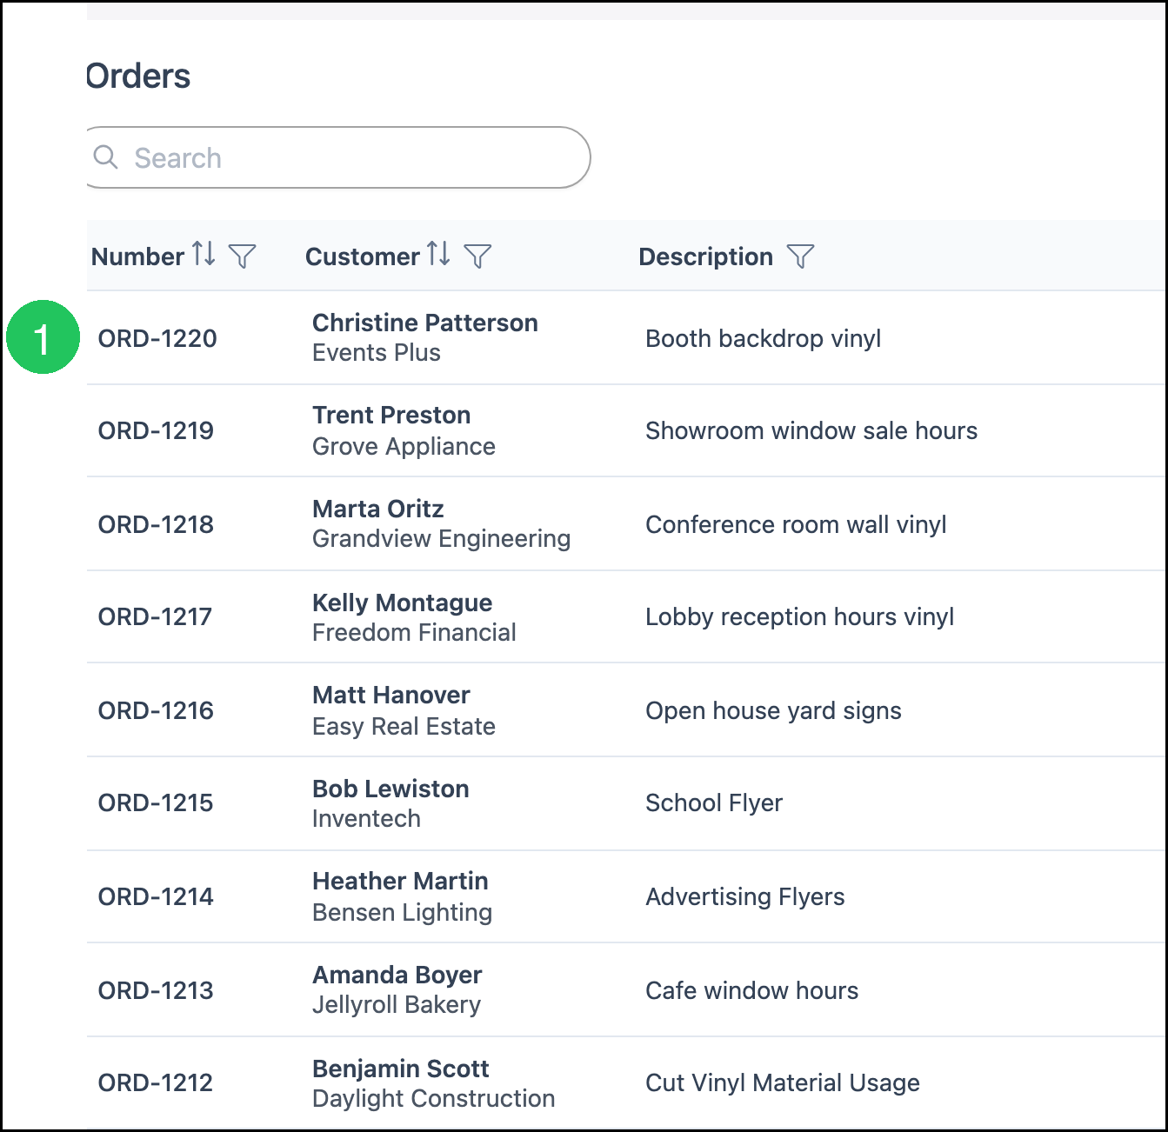Screen dimensions: 1168x1132
Task: Click the School Flyer description
Action: click(x=714, y=802)
